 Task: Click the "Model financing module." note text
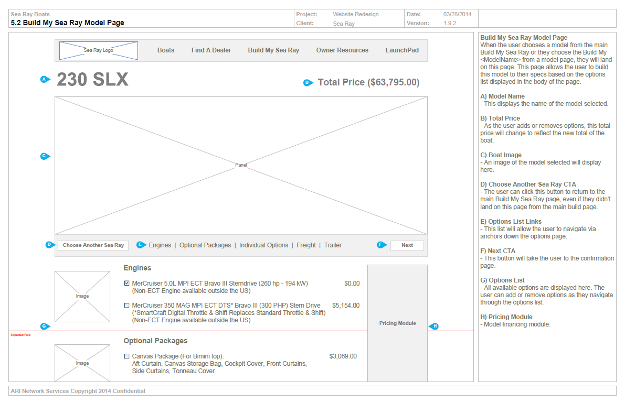517,324
